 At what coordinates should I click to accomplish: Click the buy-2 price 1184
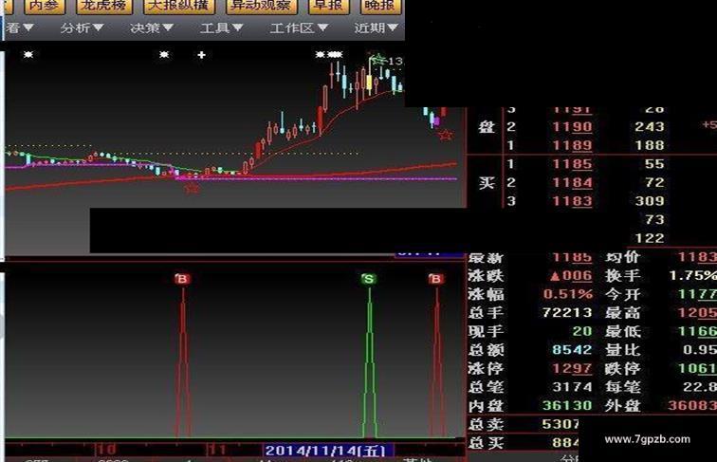(573, 183)
